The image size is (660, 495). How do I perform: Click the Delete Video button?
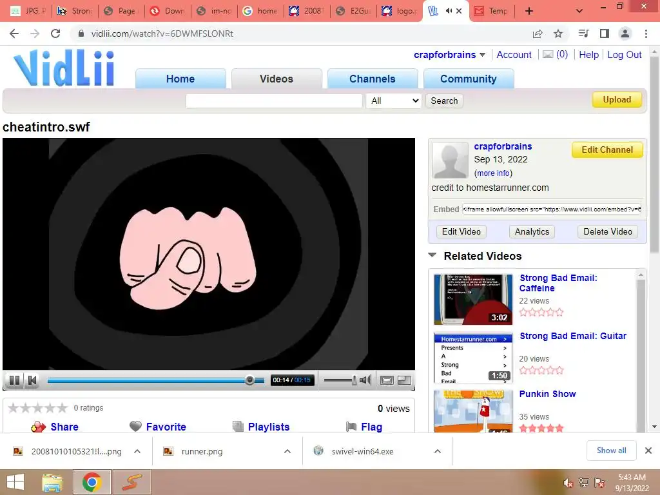(x=608, y=231)
